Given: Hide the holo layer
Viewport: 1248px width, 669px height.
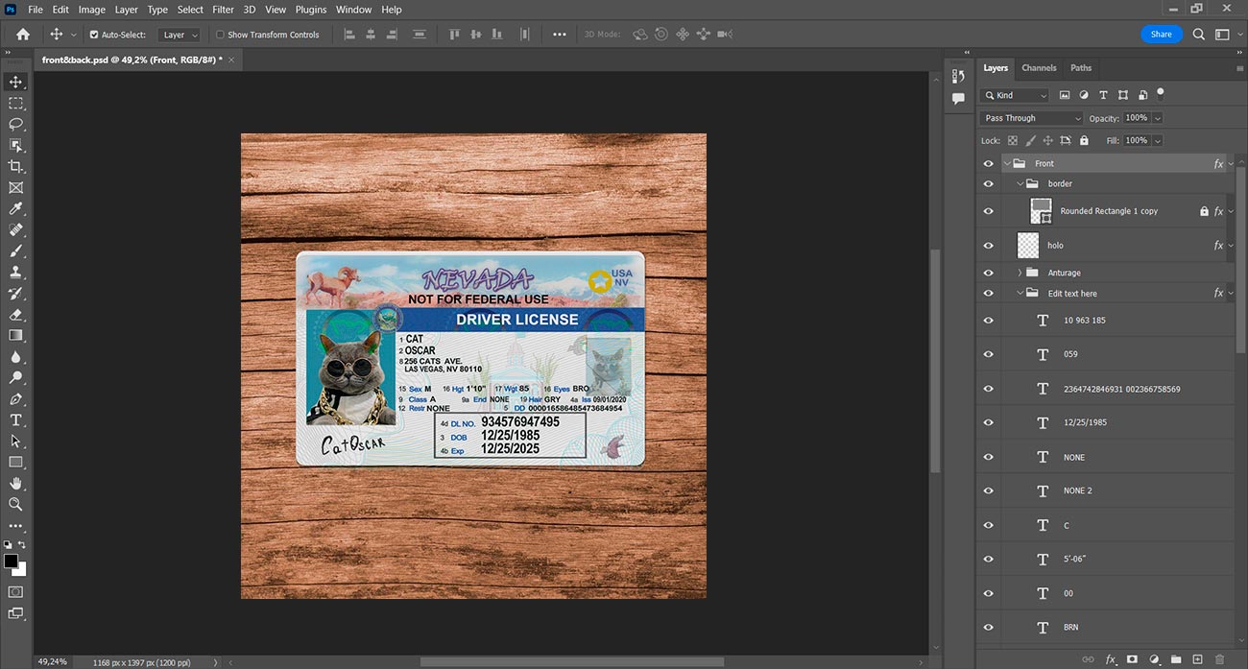Looking at the screenshot, I should point(989,246).
